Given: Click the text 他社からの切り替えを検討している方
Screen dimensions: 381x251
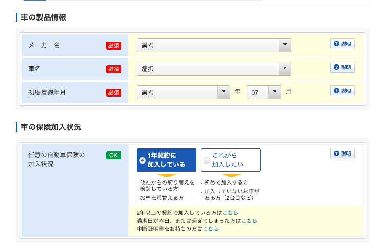Looking at the screenshot, I should coord(167,185).
